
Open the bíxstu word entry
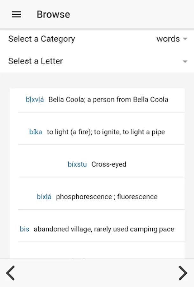[x=77, y=165]
